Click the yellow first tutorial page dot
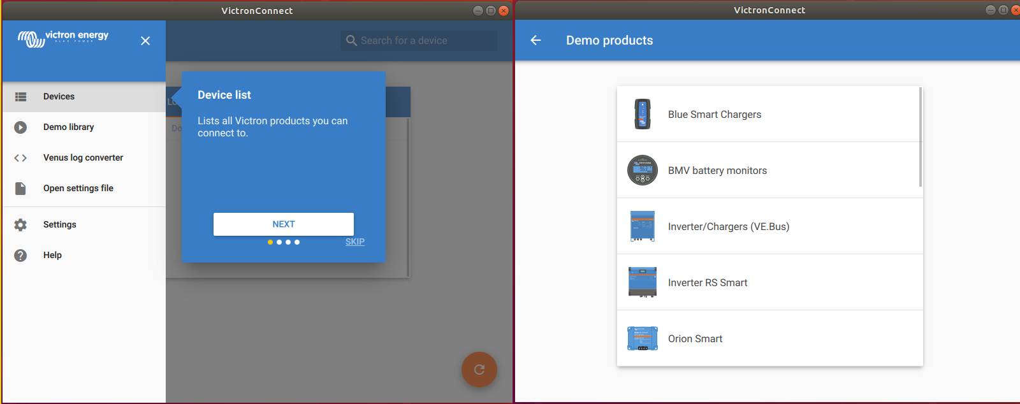 point(270,242)
